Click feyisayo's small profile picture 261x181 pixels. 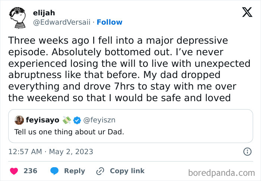point(19,120)
